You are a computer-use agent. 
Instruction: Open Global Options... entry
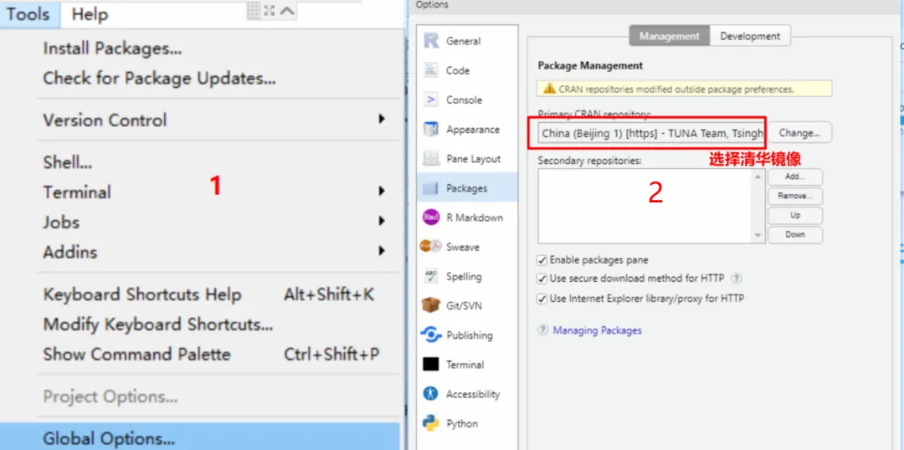point(200,439)
